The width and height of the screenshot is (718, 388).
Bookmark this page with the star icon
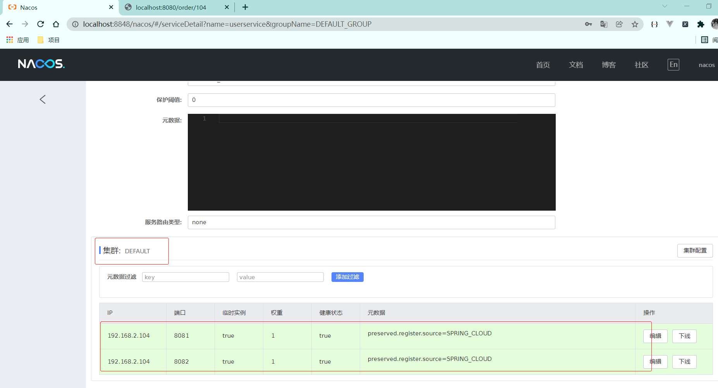(x=635, y=24)
